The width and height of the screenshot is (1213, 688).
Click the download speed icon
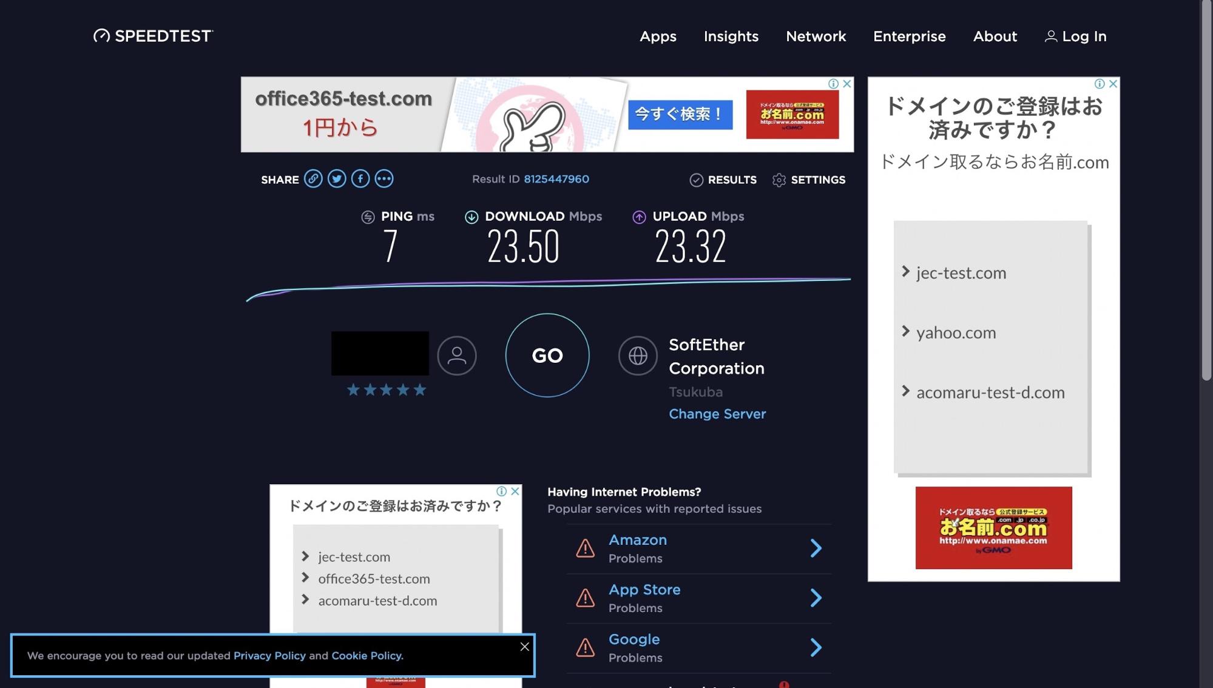coord(471,216)
